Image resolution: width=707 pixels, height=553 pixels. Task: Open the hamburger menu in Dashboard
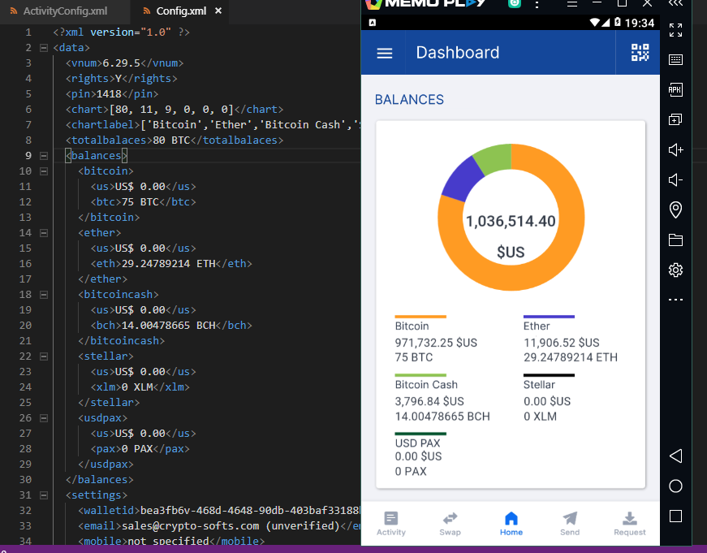click(385, 53)
